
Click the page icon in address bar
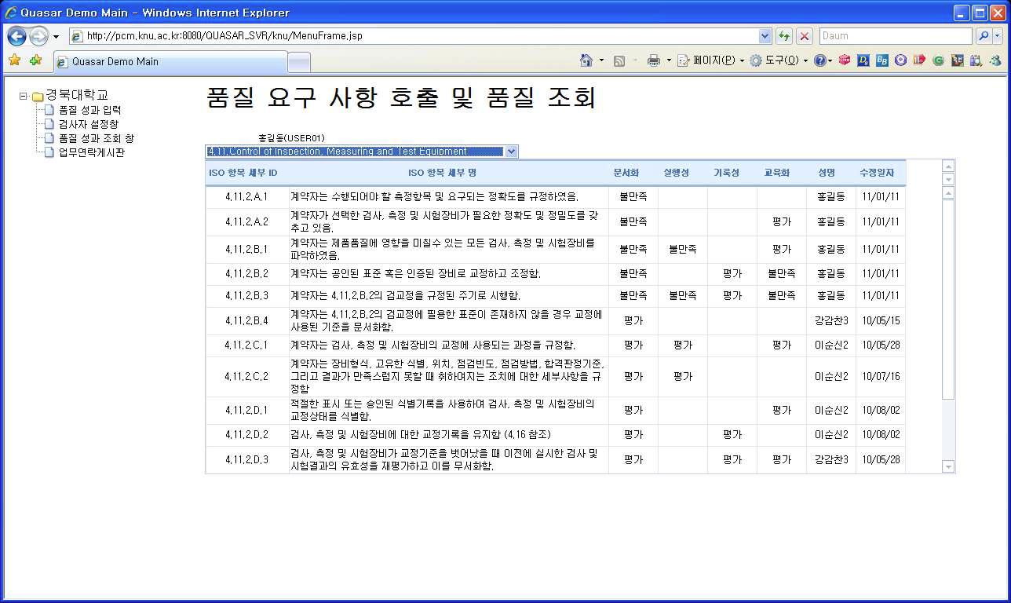(x=76, y=36)
